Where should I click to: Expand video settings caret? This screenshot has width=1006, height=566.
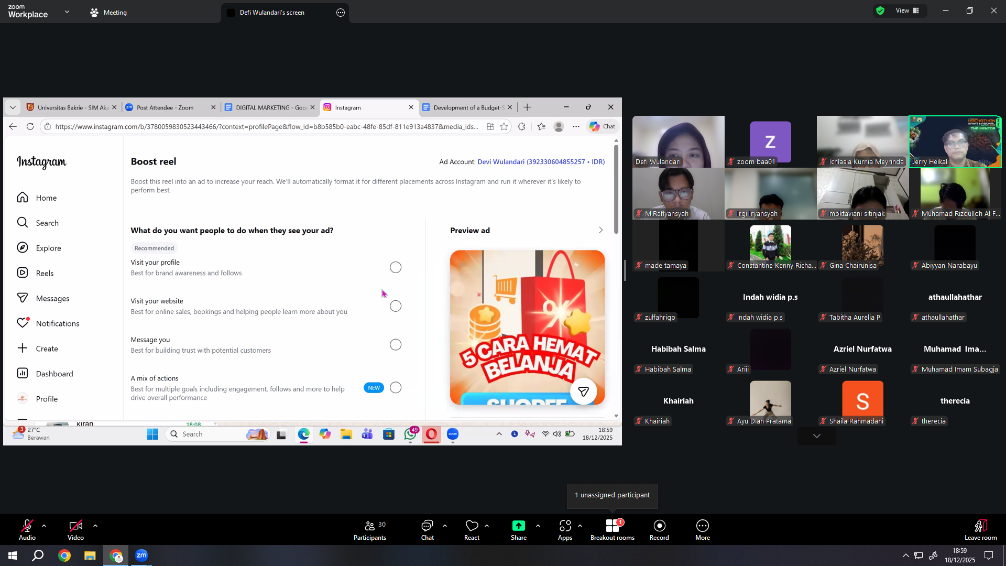(x=95, y=526)
